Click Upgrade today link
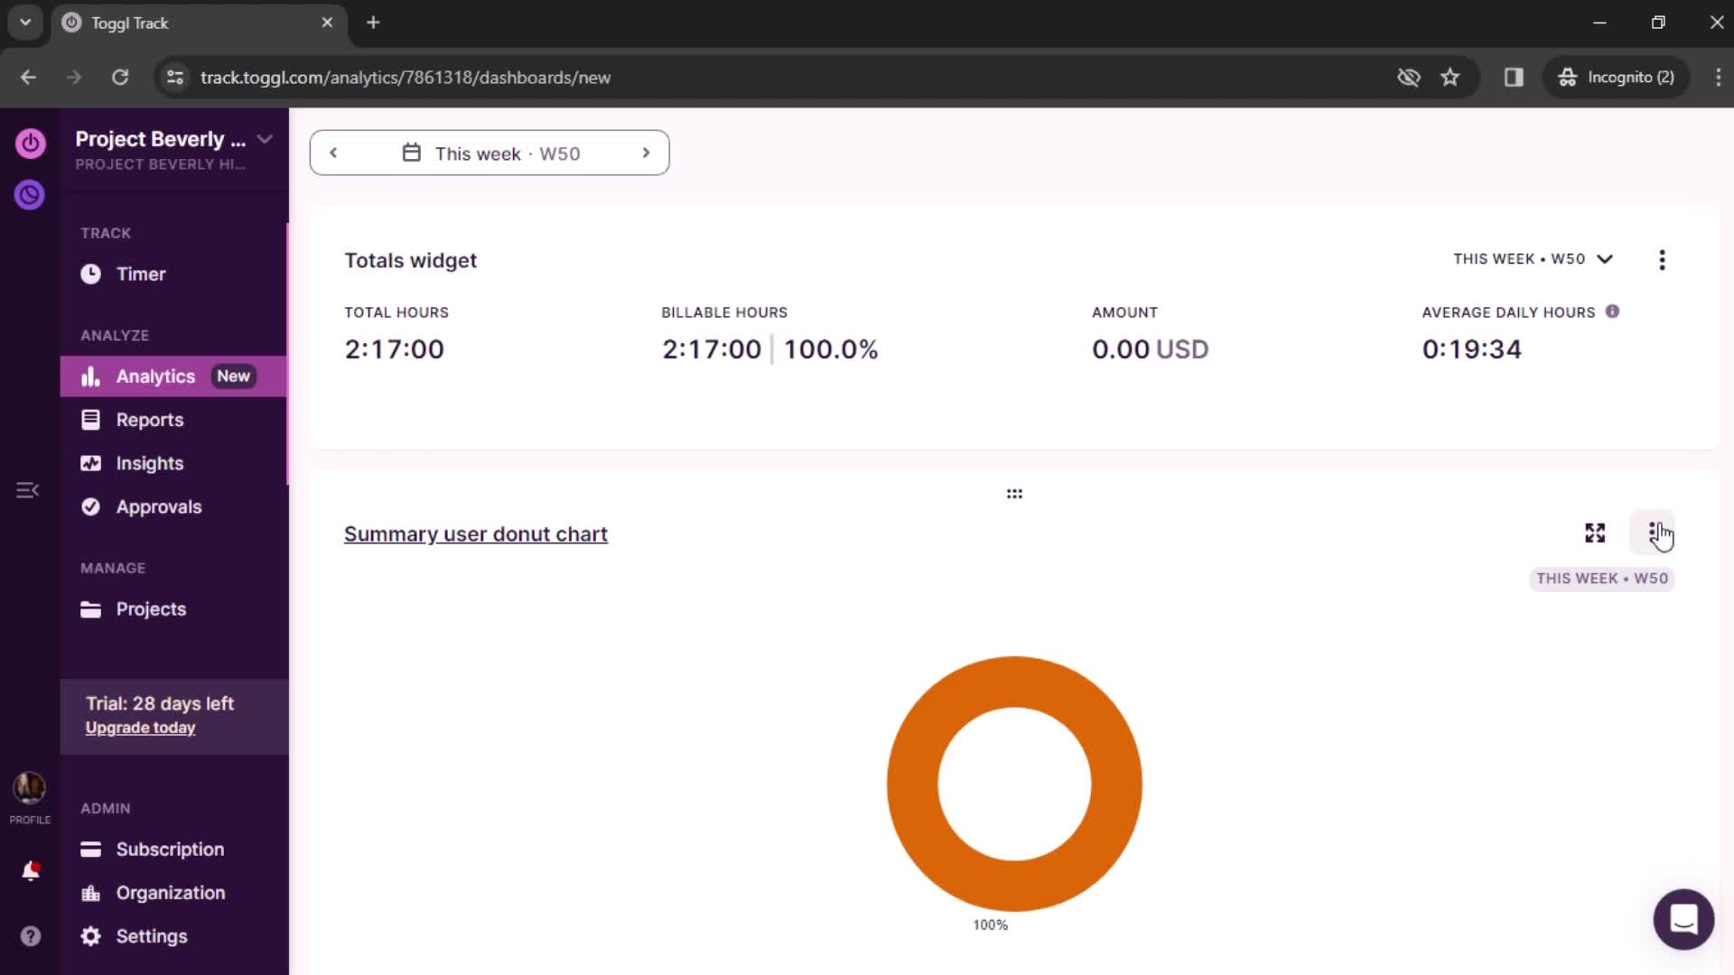The width and height of the screenshot is (1734, 975). pos(139,728)
